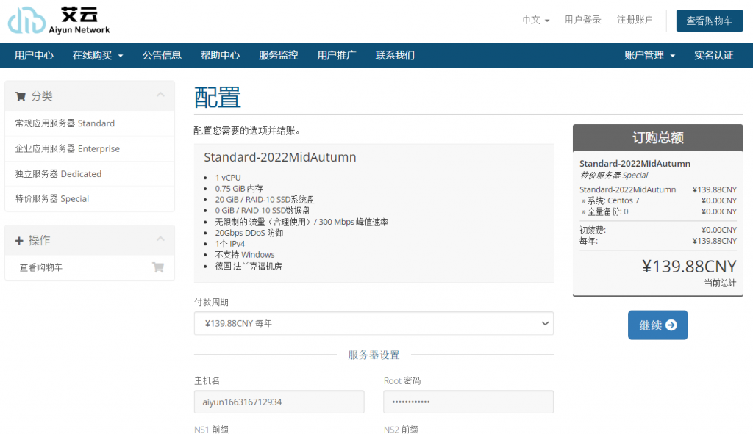Open the 中文 language dropdown
Image resolution: width=753 pixels, height=434 pixels.
[x=535, y=20]
